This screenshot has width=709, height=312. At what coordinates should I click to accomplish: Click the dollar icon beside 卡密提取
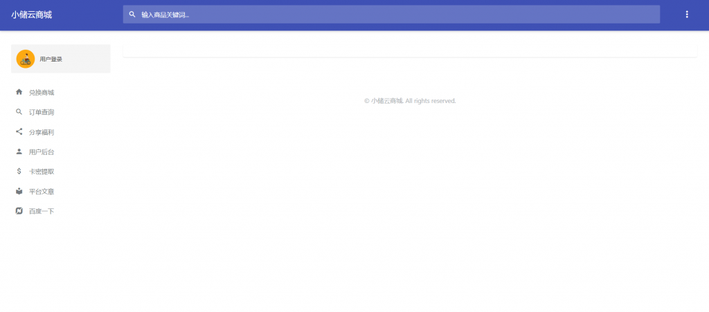click(x=19, y=171)
